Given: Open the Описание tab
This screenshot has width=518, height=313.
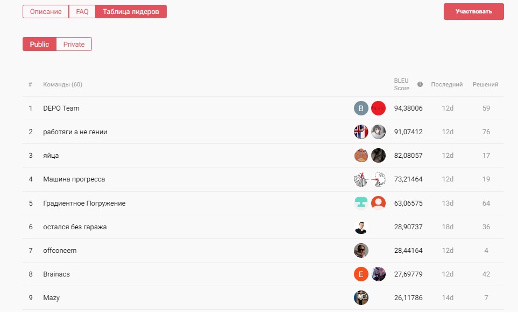Looking at the screenshot, I should [x=46, y=11].
